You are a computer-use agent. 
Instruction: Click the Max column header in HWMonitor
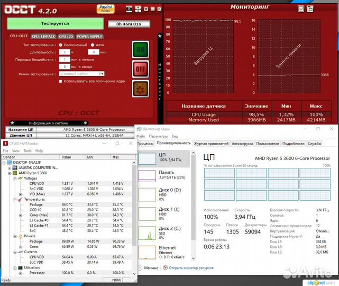click(x=123, y=157)
